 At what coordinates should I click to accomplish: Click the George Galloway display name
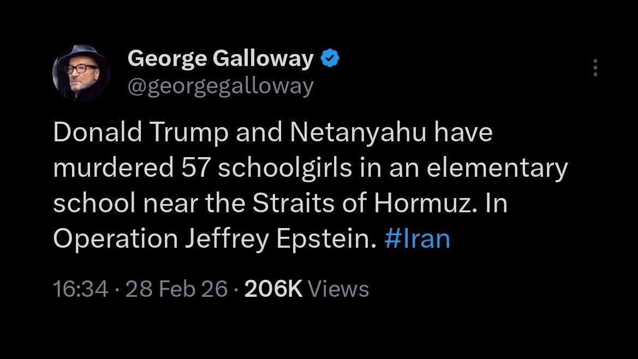pos(220,58)
